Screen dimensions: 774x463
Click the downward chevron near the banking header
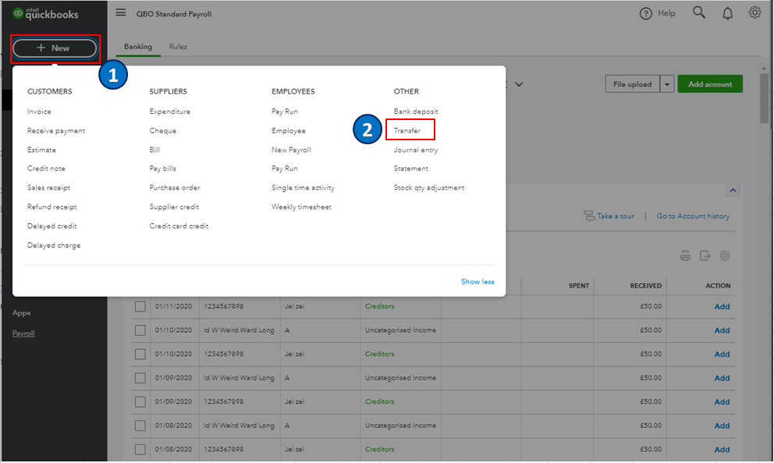[520, 83]
